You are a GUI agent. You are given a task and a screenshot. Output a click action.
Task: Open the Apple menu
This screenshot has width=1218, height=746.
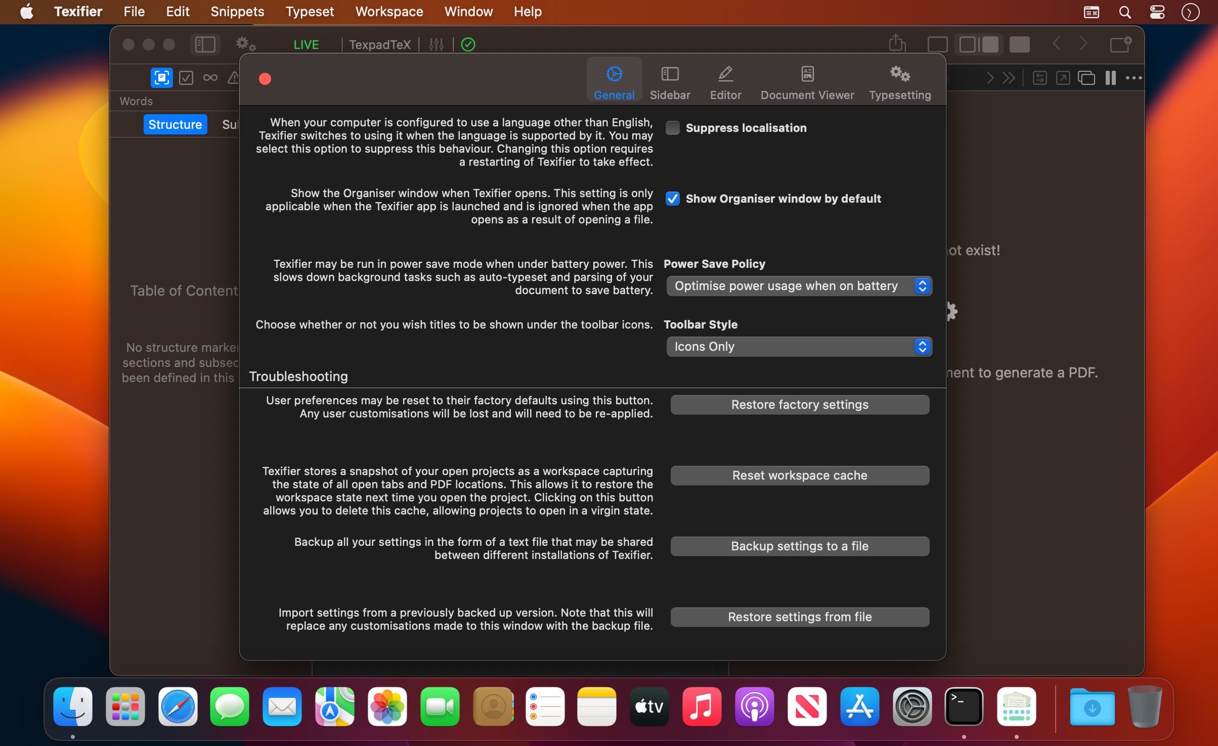pos(27,12)
